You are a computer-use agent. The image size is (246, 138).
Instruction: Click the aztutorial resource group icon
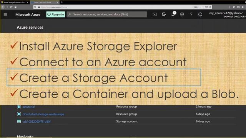point(19,107)
